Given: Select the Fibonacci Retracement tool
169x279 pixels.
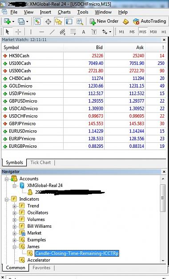Looking at the screenshot, I should [x=73, y=32].
